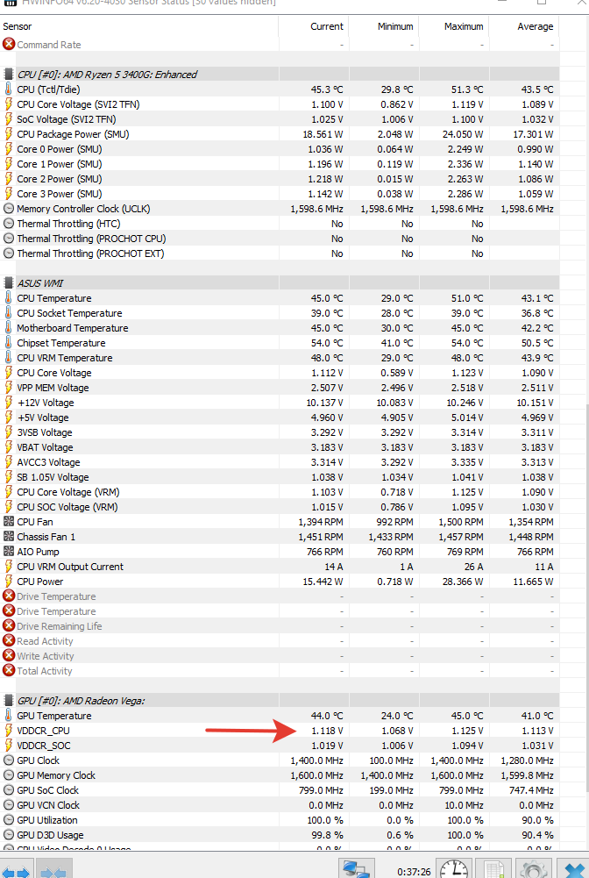
Task: Click the chip icon of the AMD Radeon Vega group
Action: [x=9, y=701]
